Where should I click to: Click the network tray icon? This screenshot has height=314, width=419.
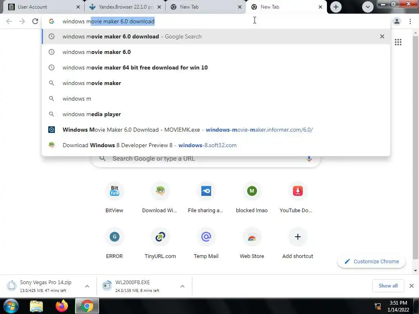pos(378,306)
